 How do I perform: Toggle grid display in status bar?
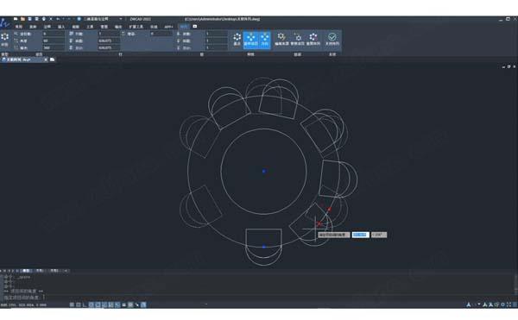click(79, 304)
